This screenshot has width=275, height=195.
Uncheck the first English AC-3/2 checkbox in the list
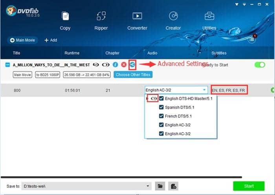[161, 125]
